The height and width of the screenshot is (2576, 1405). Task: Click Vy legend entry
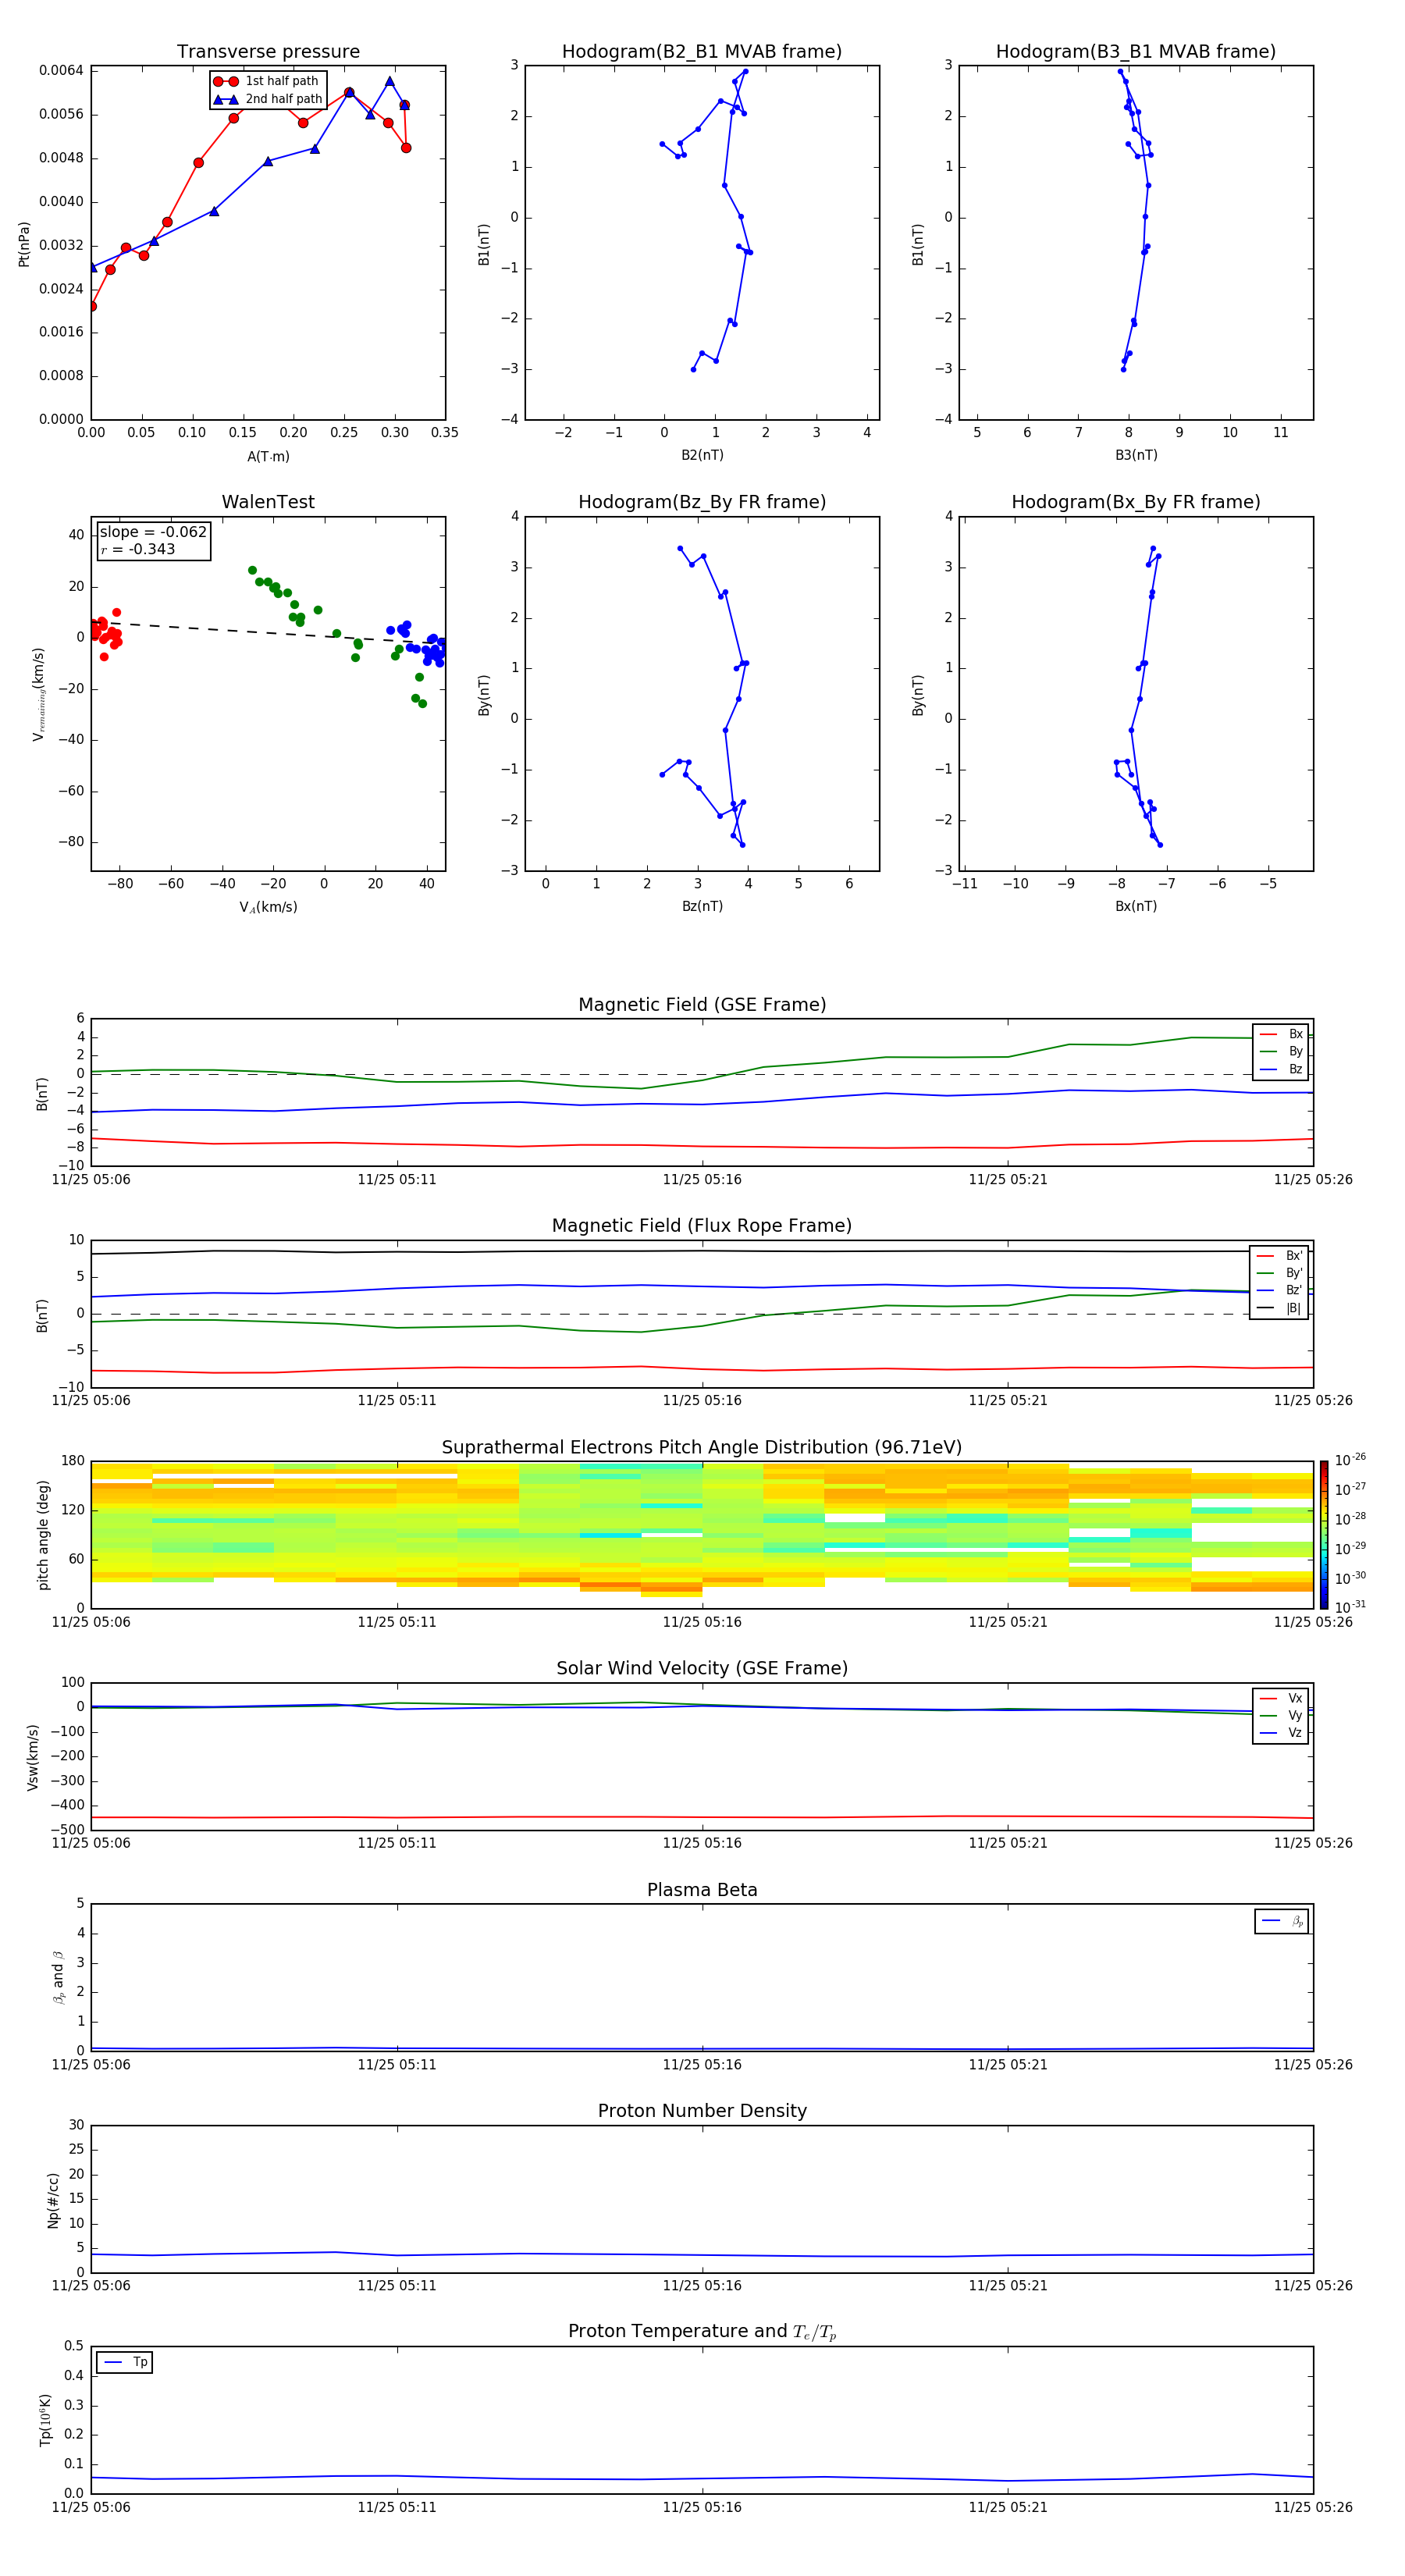coord(1281,1715)
